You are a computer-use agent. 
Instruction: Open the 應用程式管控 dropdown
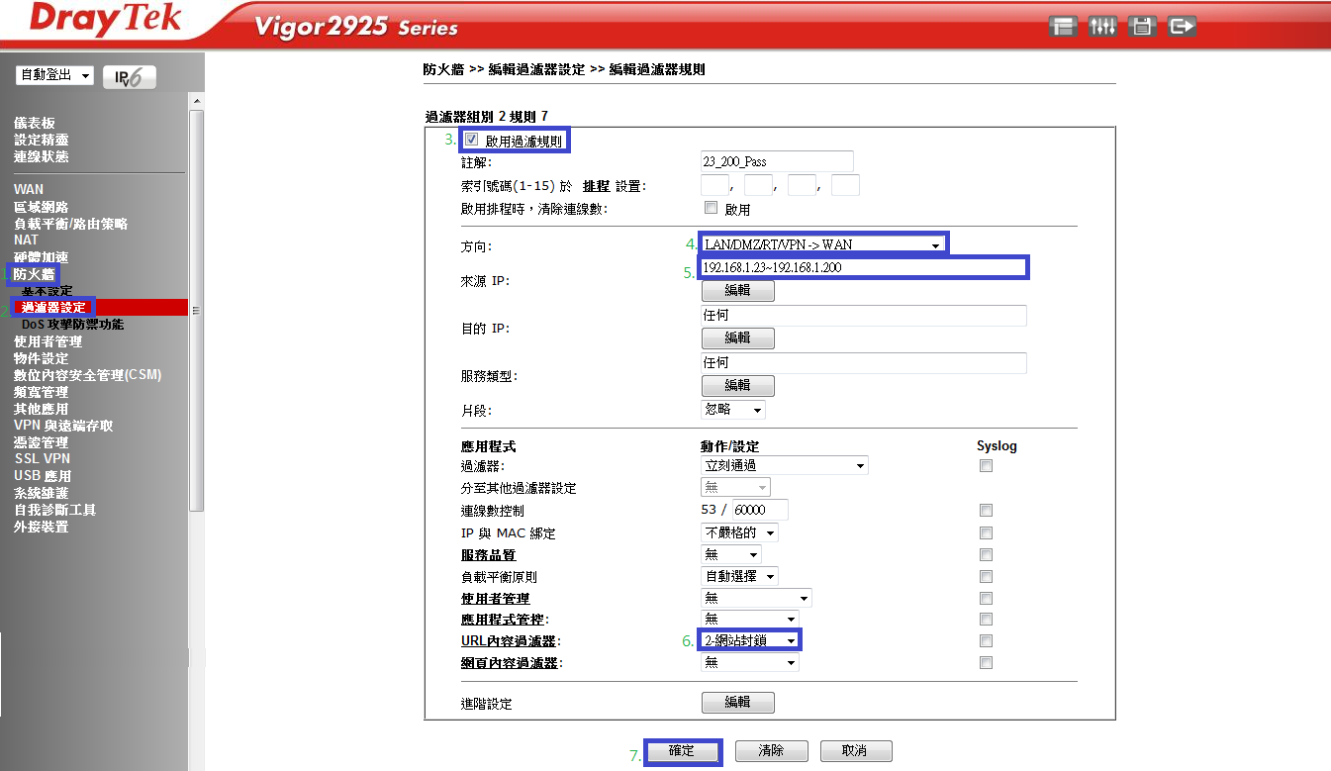click(x=750, y=620)
